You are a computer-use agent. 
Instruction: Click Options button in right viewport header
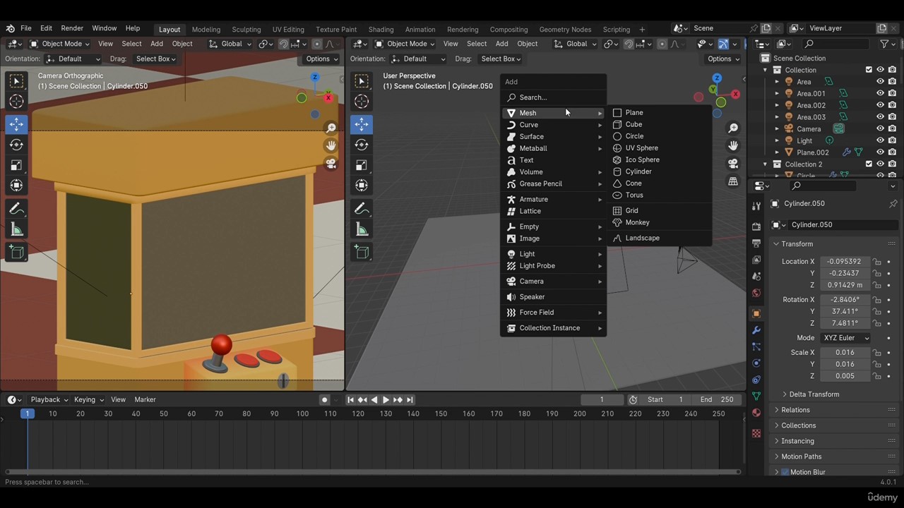click(x=723, y=59)
